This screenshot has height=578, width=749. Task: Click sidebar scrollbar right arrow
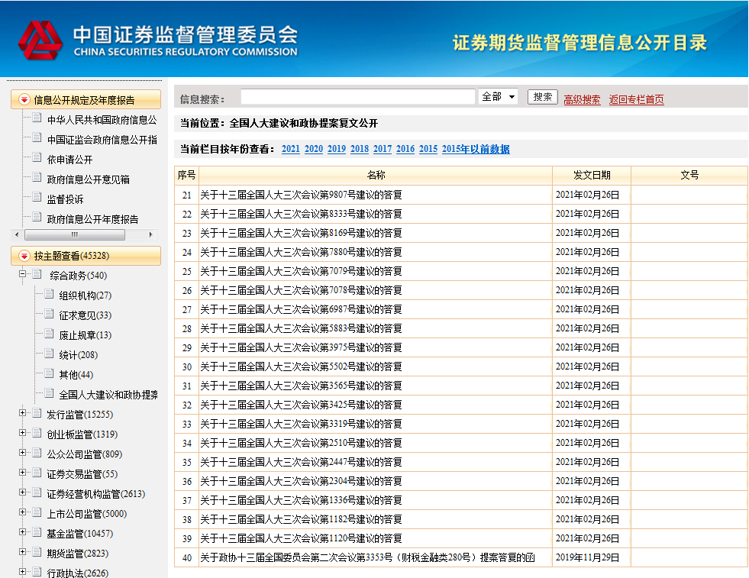pyautogui.click(x=151, y=234)
